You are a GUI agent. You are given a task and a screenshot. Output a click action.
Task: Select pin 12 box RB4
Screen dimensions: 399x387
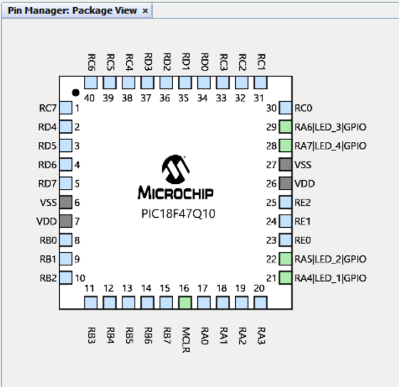tap(110, 303)
